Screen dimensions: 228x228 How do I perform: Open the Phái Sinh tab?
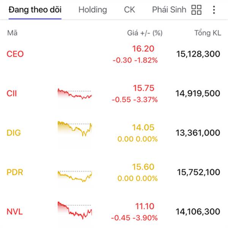[x=169, y=10]
